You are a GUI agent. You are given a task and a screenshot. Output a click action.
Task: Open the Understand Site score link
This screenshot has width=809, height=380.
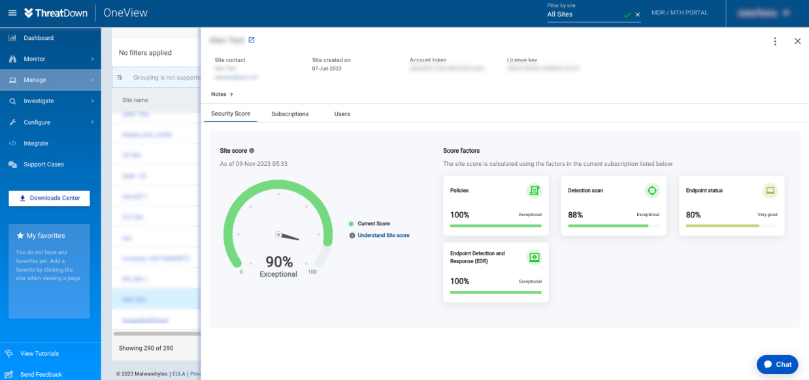tap(384, 235)
